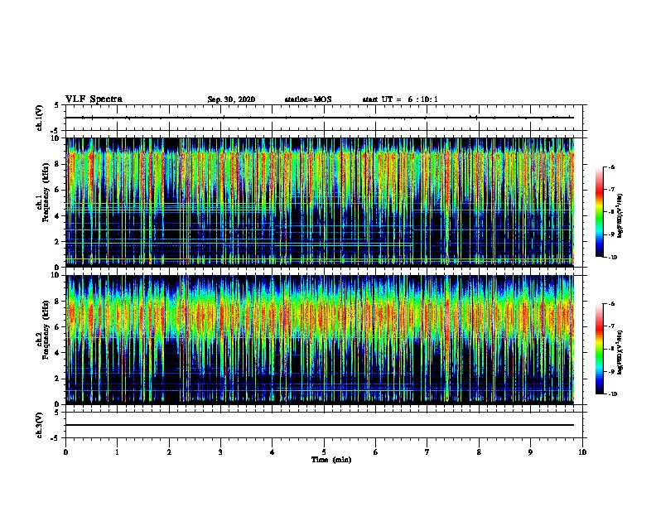Click time axis tick label "7"

point(427,452)
